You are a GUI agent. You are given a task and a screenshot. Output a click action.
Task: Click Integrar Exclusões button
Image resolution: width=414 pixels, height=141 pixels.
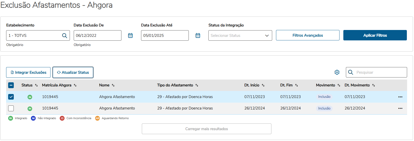point(28,72)
